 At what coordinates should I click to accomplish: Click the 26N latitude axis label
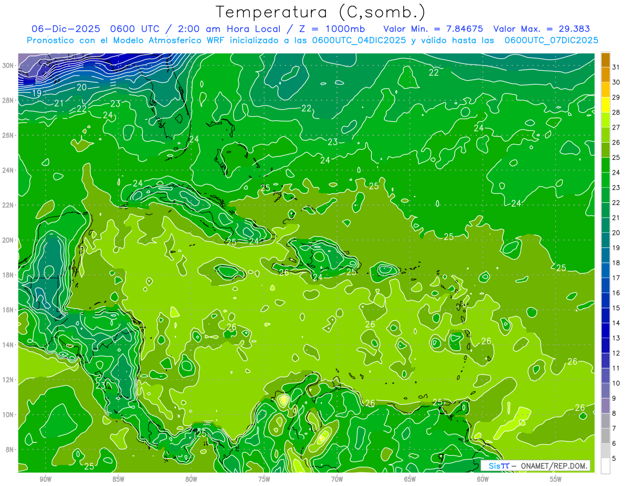pos(8,135)
